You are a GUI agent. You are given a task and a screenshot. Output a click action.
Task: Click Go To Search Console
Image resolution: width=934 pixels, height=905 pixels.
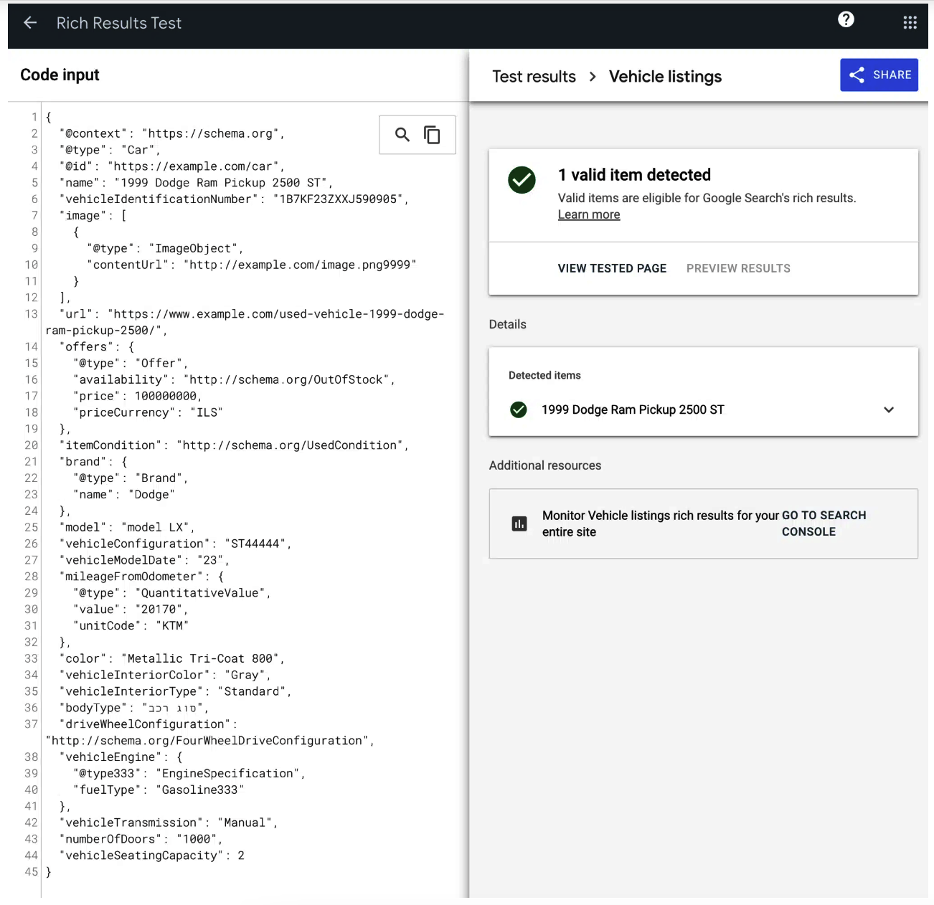click(824, 523)
